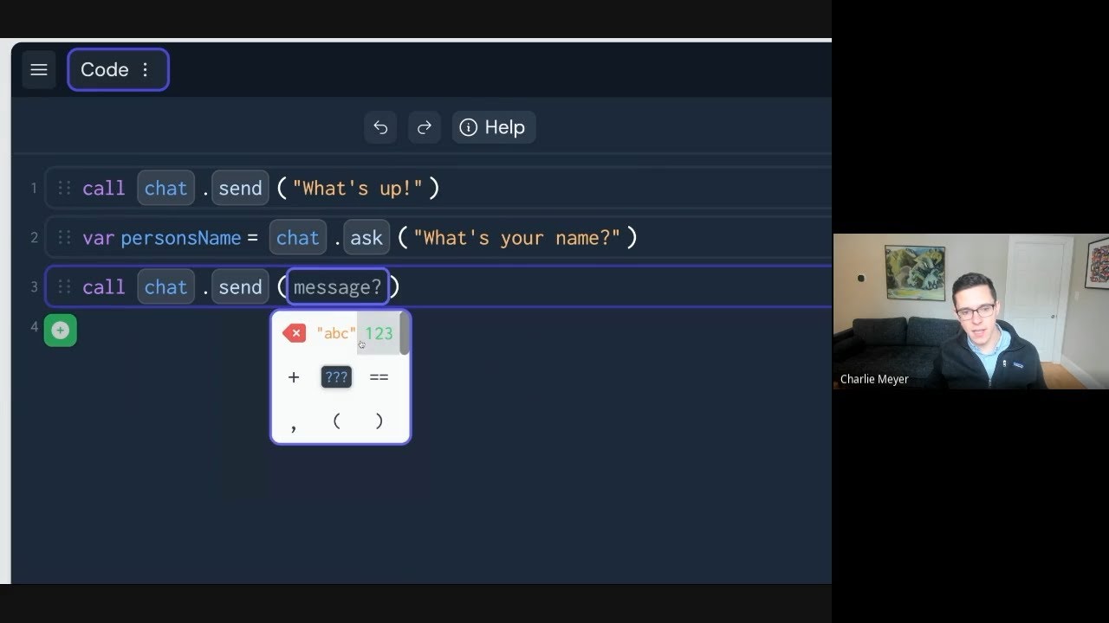The image size is (1109, 623).
Task: Click the open parenthesis in the popup
Action: 336,421
